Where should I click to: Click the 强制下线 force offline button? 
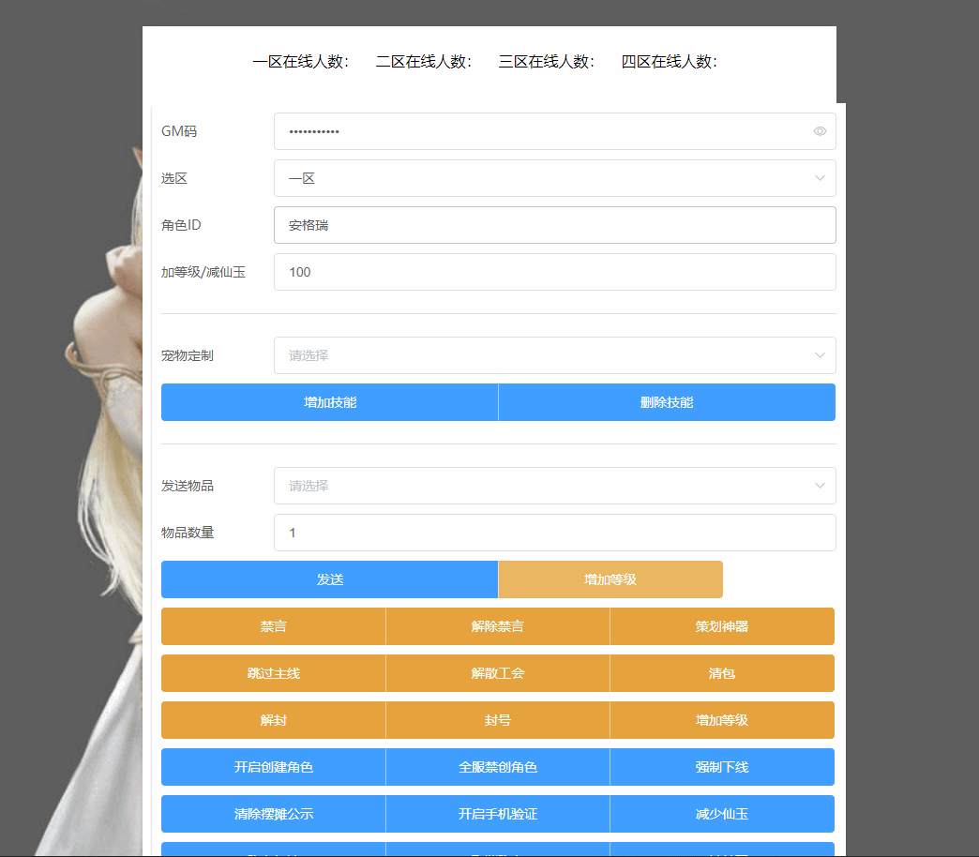click(x=722, y=767)
